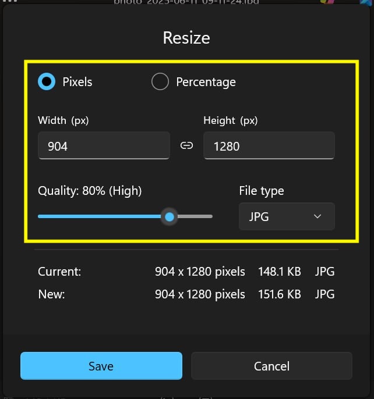Screen dimensions: 374x399
Task: Open the File type JPG dropdown
Action: 286,216
